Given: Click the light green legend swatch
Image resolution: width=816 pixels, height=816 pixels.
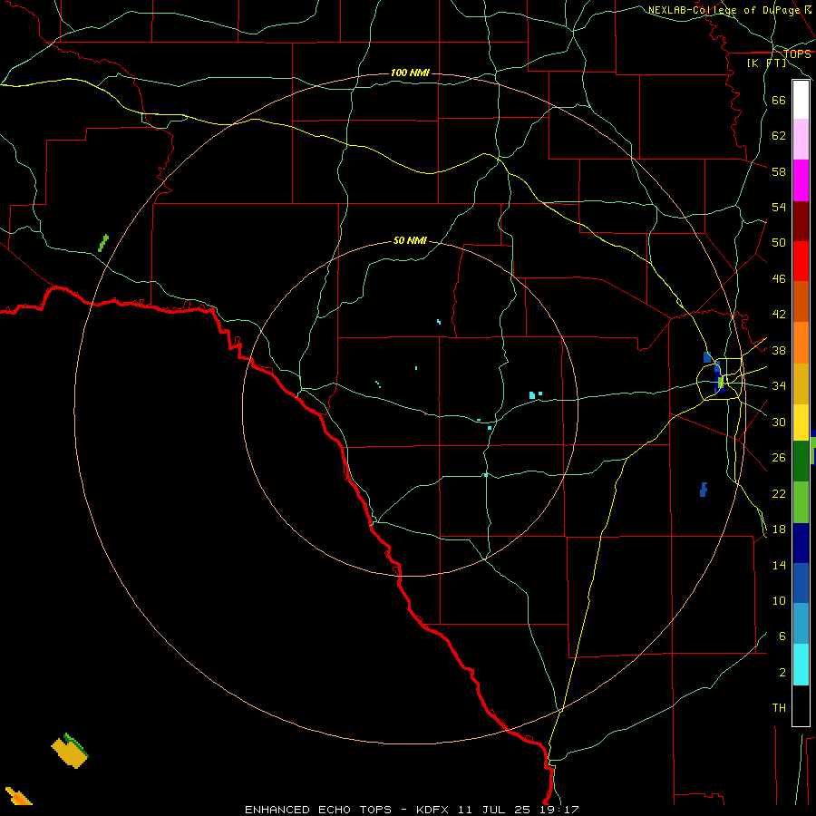Looking at the screenshot, I should (801, 502).
